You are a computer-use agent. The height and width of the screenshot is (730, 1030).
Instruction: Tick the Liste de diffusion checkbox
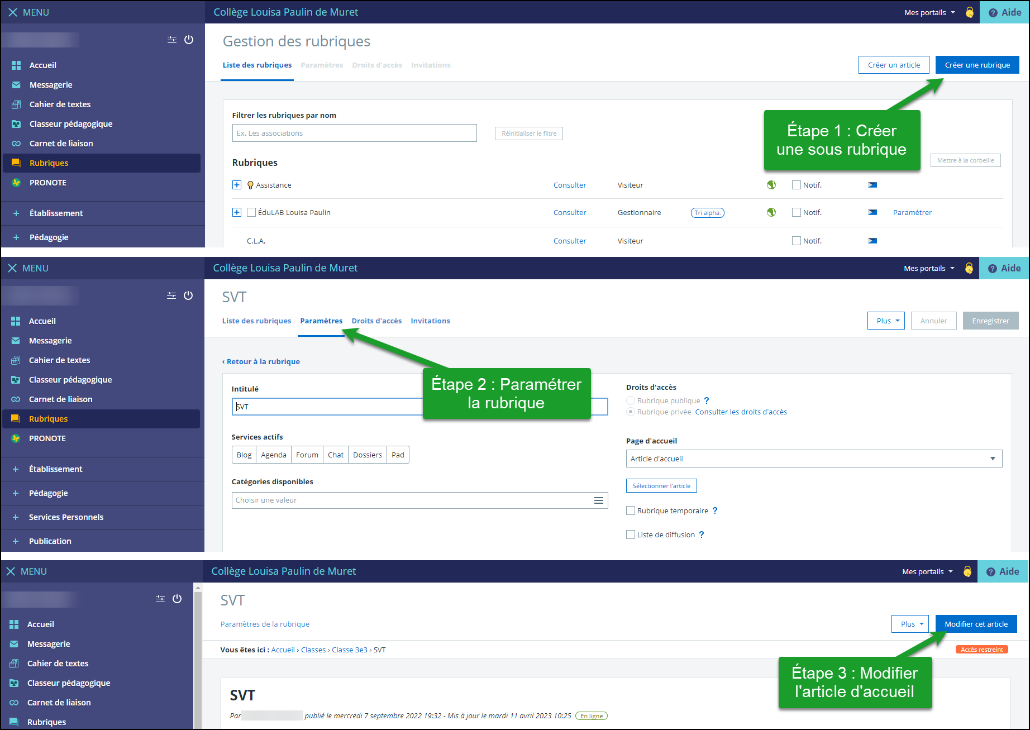(631, 535)
